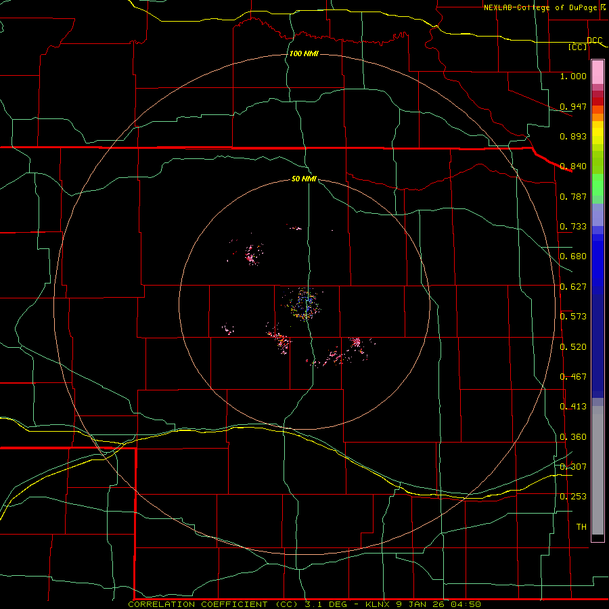Screen dimensions: 609x609
Task: Select the 0.253 scale value
Action: [573, 497]
